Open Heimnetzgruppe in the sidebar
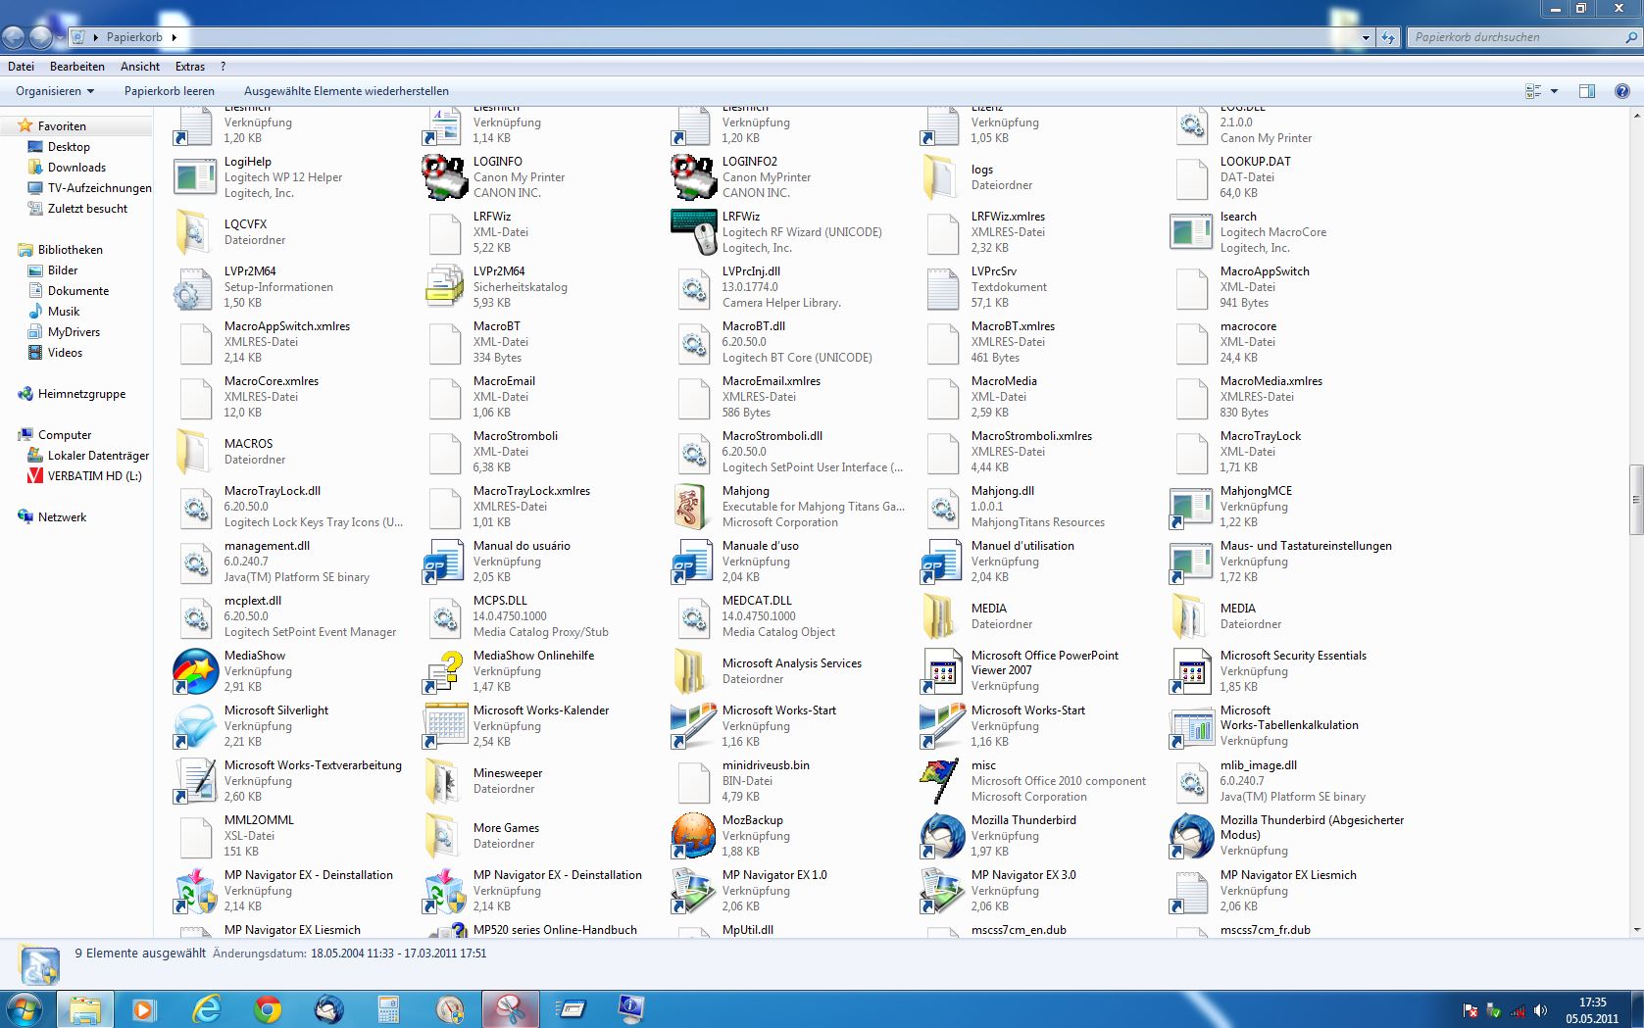The image size is (1644, 1028). pos(81,394)
